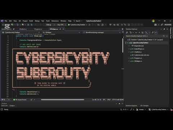Open the View menu
Viewport: 173px width, 130px height.
(15, 21)
